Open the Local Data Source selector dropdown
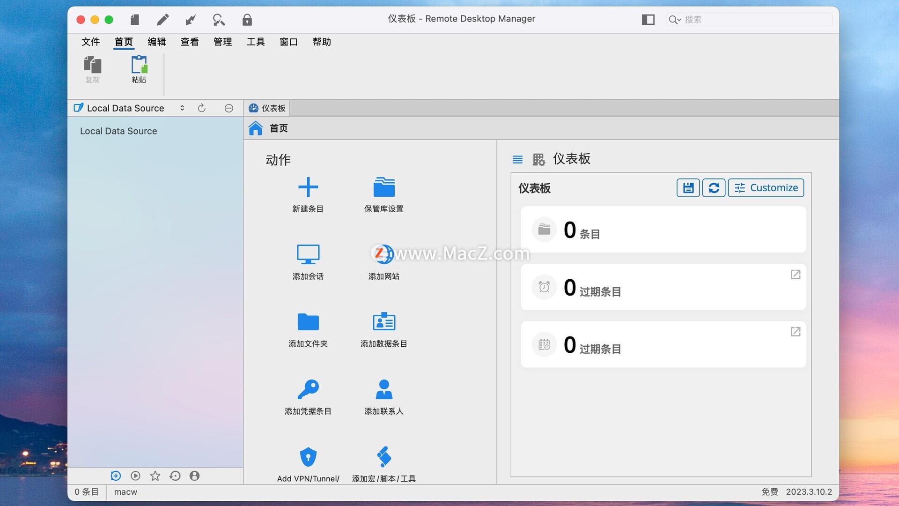The height and width of the screenshot is (506, 899). [x=182, y=108]
